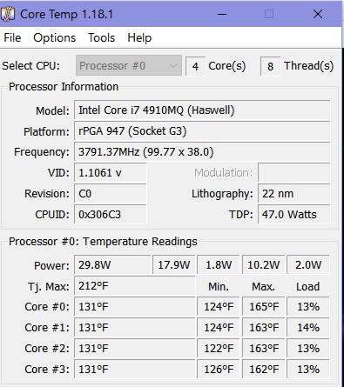Click the cores count field showing 4
This screenshot has width=344, height=387.
(x=196, y=66)
